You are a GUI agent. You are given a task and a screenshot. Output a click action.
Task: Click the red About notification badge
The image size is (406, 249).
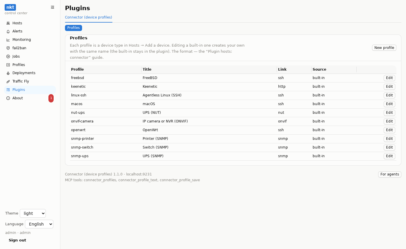point(51,98)
